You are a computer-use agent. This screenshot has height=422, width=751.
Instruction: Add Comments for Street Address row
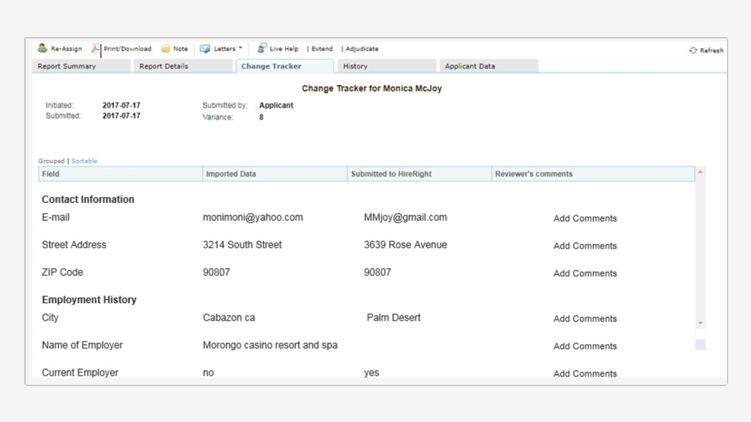pyautogui.click(x=585, y=246)
